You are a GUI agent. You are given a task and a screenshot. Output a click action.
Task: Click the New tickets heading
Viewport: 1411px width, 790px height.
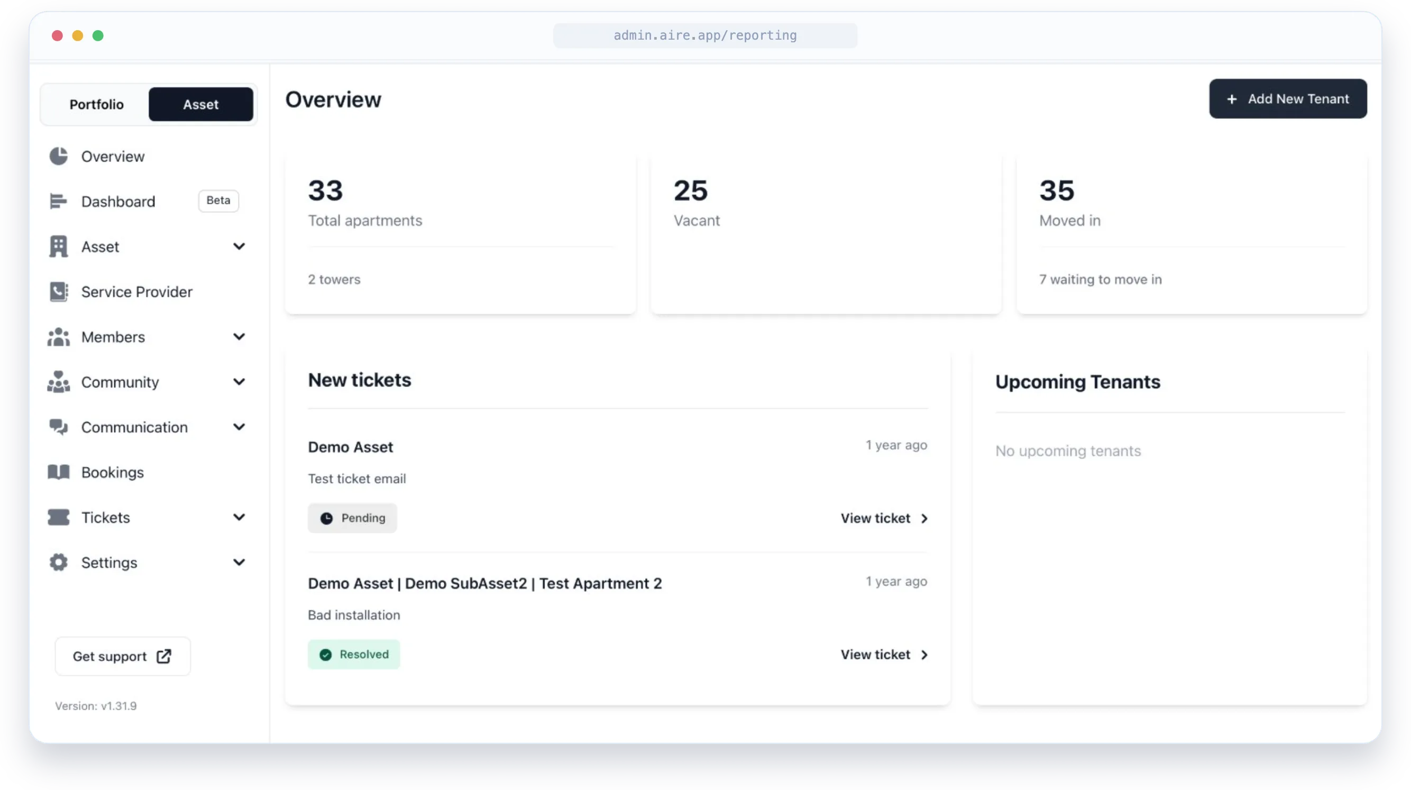359,380
